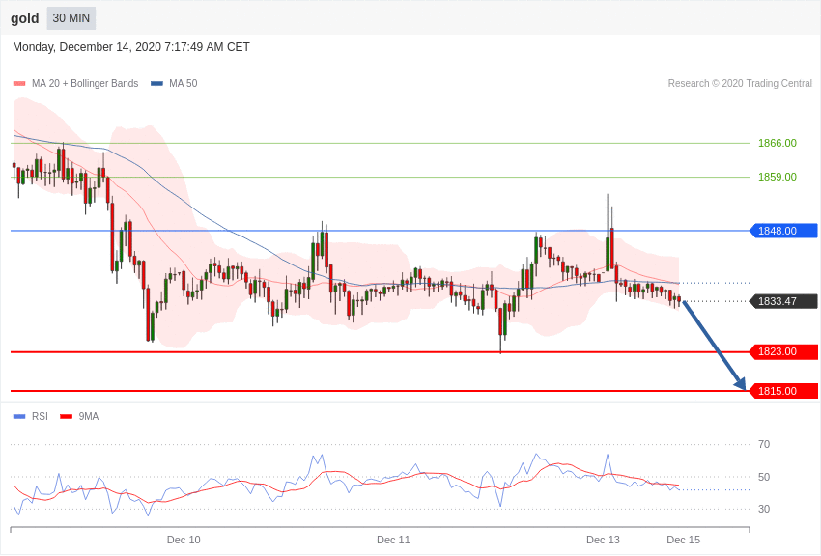The width and height of the screenshot is (821, 556).
Task: Click the red 1815.00 target price tag
Action: (x=784, y=391)
